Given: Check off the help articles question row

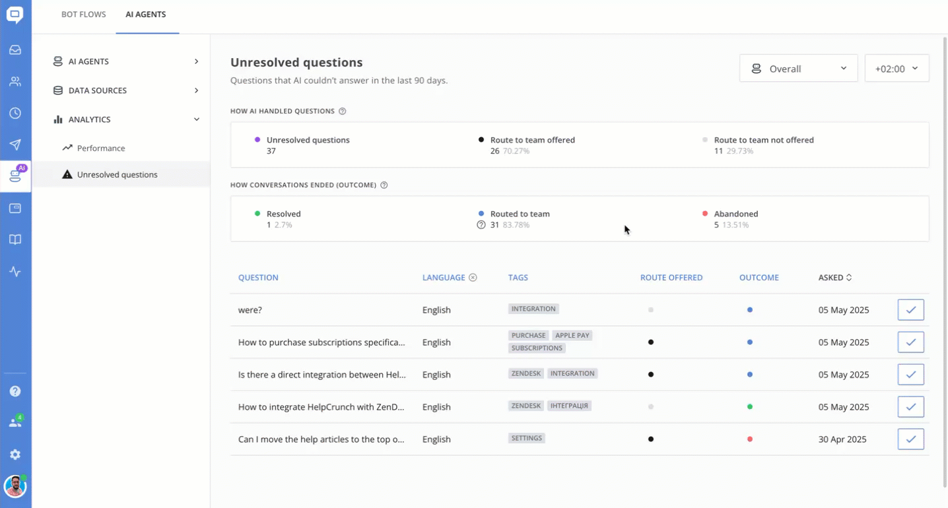Looking at the screenshot, I should [x=910, y=439].
